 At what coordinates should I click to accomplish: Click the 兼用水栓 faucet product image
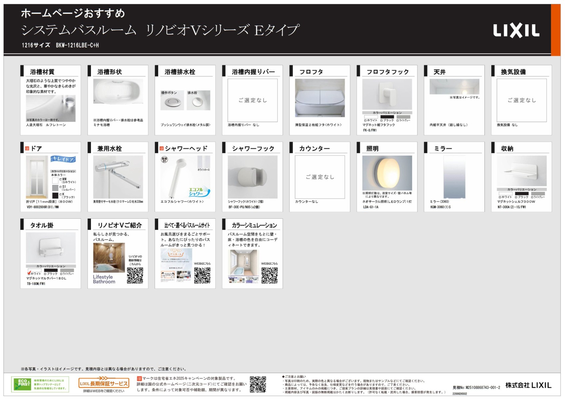click(118, 177)
